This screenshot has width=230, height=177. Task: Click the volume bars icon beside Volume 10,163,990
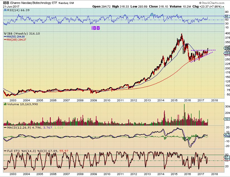click(x=5, y=104)
